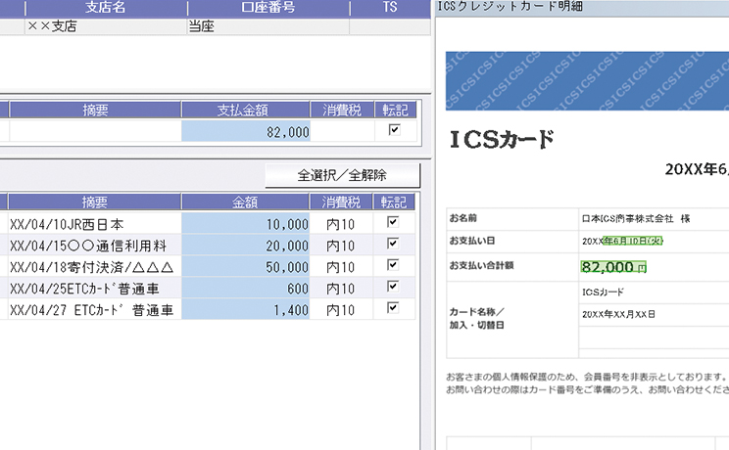Select the 50,000 amount cell
729x450 pixels.
[245, 266]
